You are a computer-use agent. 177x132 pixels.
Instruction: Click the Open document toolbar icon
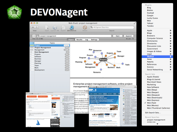(x=47, y=27)
